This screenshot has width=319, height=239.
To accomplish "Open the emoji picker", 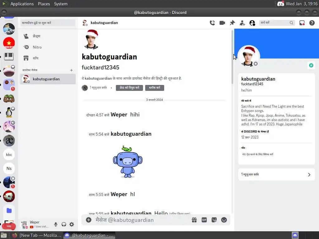I will 224,220.
